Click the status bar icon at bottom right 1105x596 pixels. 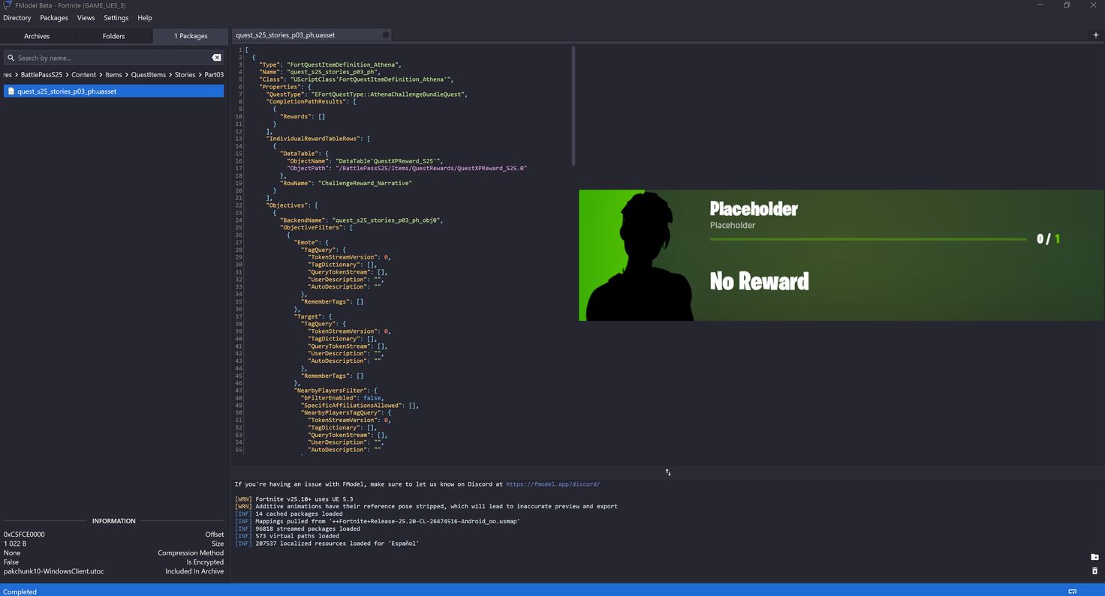[x=1072, y=592]
